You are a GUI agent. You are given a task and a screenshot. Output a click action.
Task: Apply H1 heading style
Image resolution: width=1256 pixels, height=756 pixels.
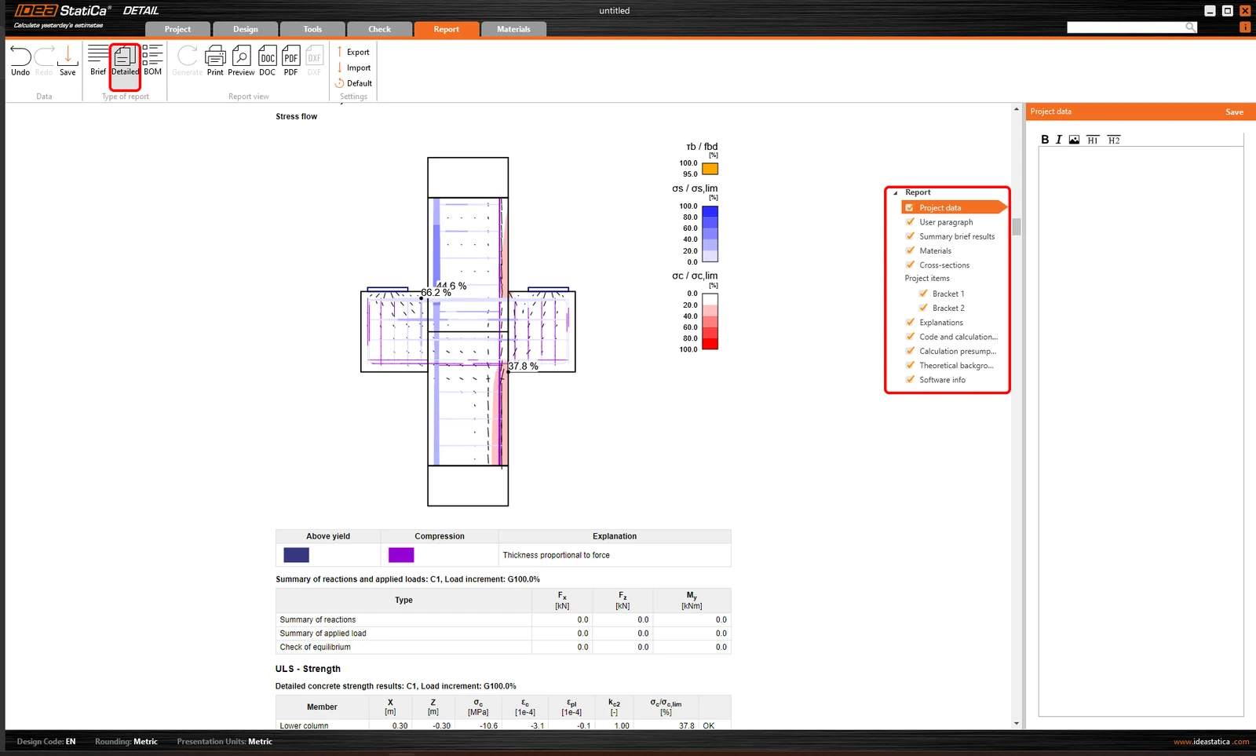coord(1093,140)
